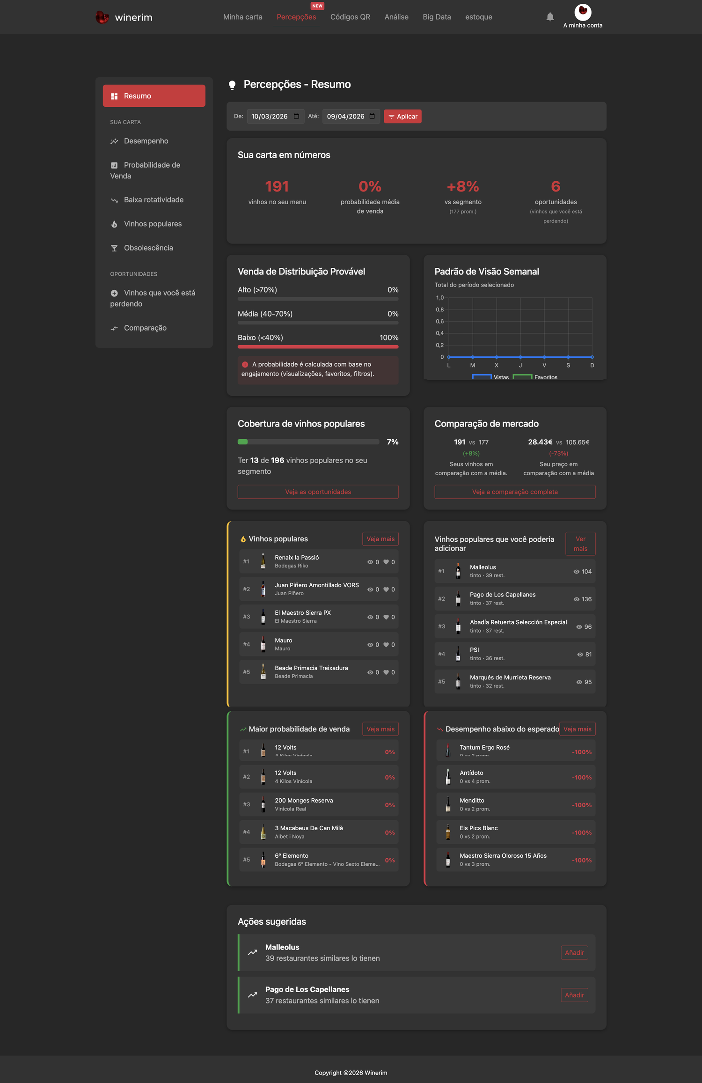Open the Análise tab
Viewport: 702px width, 1083px height.
(x=396, y=17)
